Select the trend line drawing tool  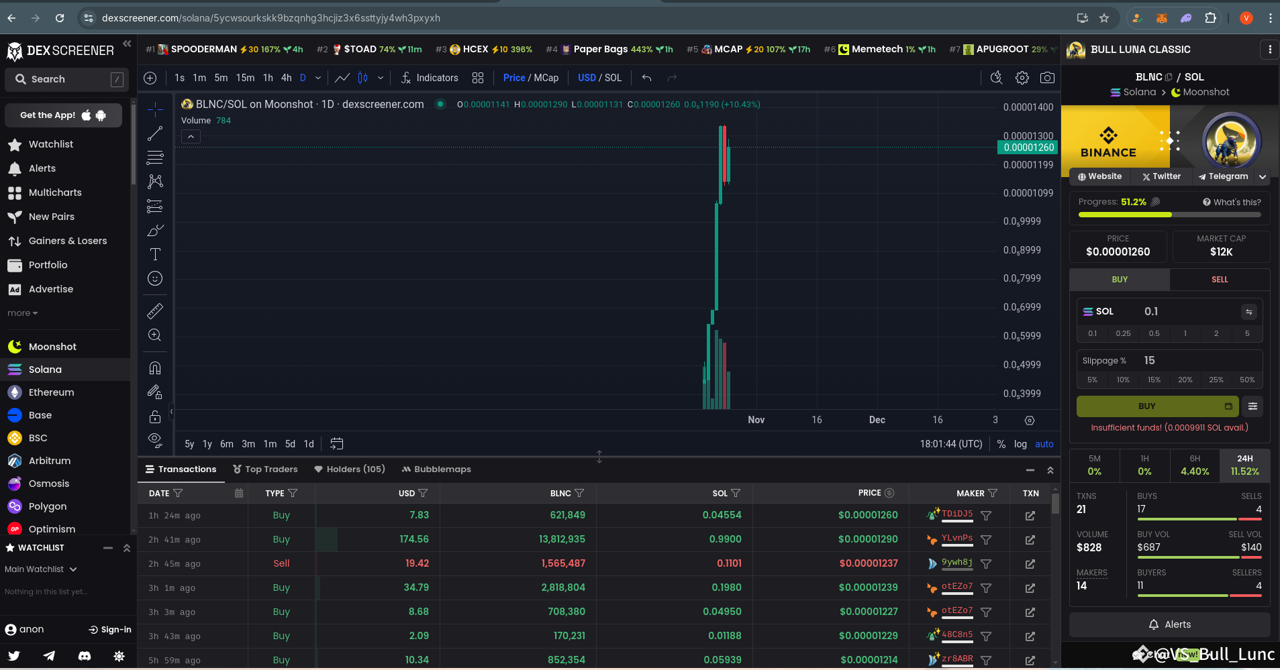155,133
